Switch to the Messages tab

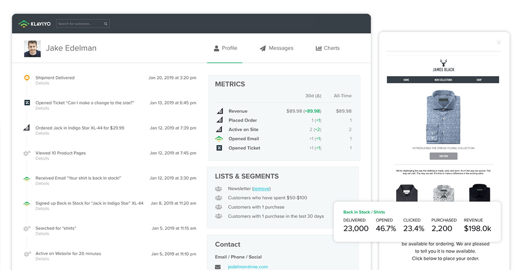click(x=276, y=48)
